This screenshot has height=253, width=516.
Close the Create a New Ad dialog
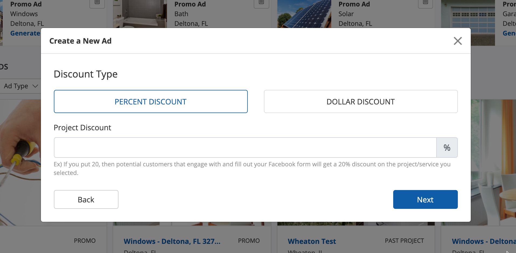[458, 41]
